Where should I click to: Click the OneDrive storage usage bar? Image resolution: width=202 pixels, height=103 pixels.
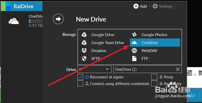36,21
